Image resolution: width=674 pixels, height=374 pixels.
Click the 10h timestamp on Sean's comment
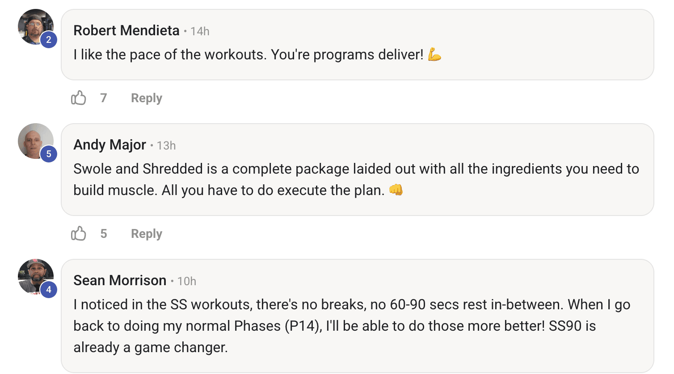[187, 281]
